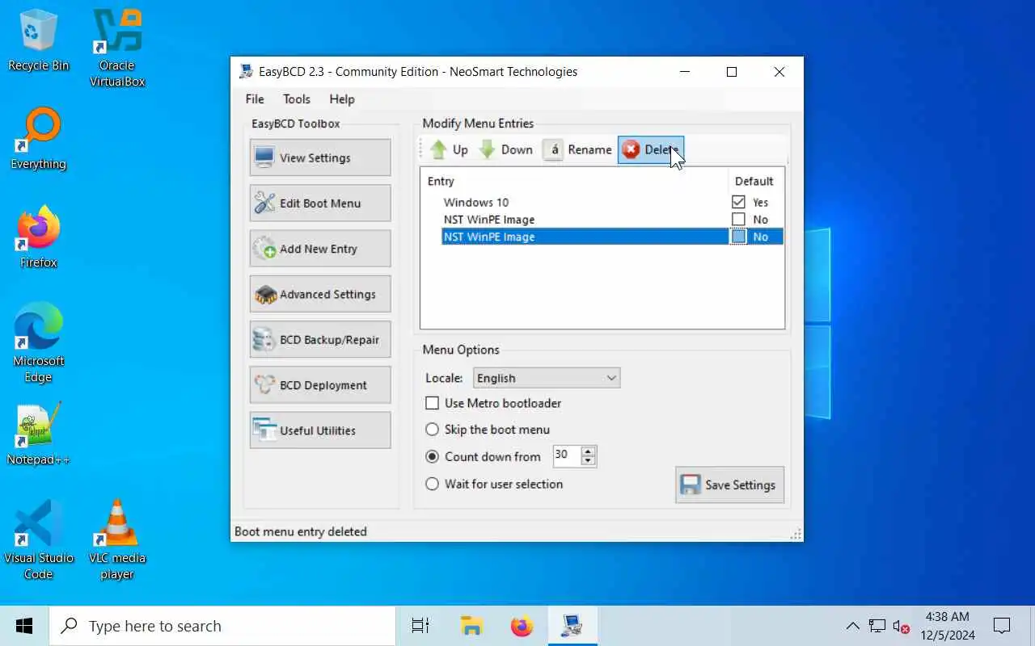Select the Visual Studio Code desktop shortcut
The image size is (1035, 646).
click(38, 539)
